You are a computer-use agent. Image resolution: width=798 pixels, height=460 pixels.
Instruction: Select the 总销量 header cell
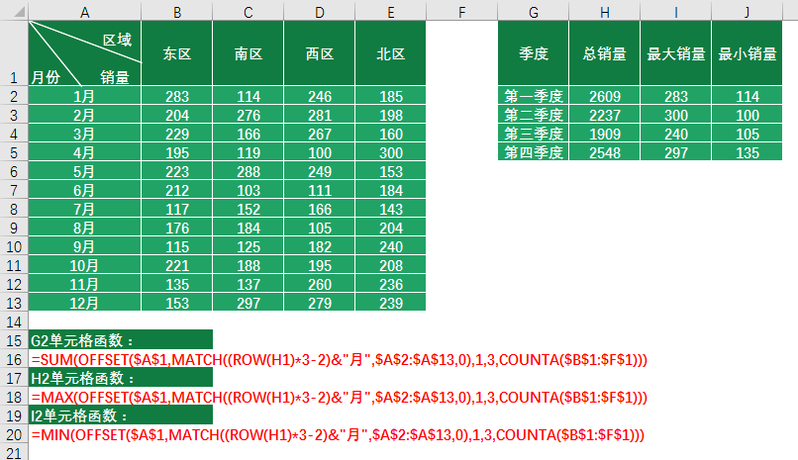pos(604,52)
